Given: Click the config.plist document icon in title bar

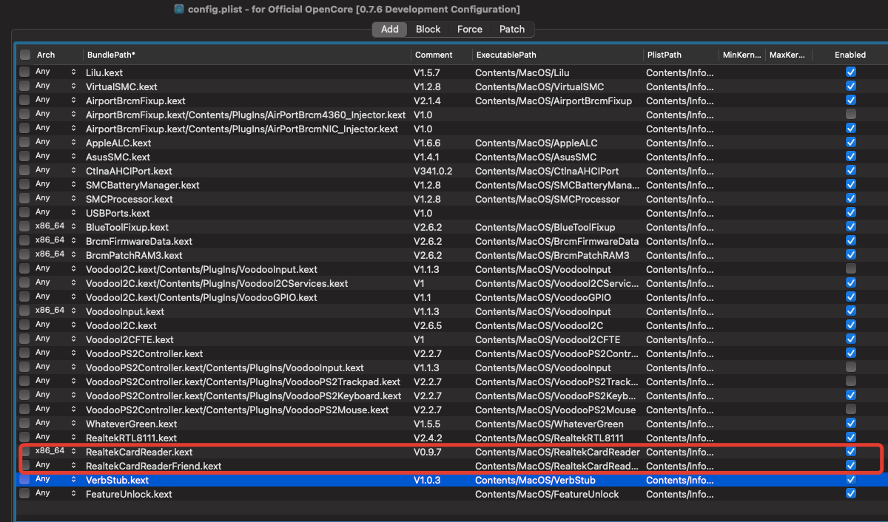Looking at the screenshot, I should click(179, 9).
